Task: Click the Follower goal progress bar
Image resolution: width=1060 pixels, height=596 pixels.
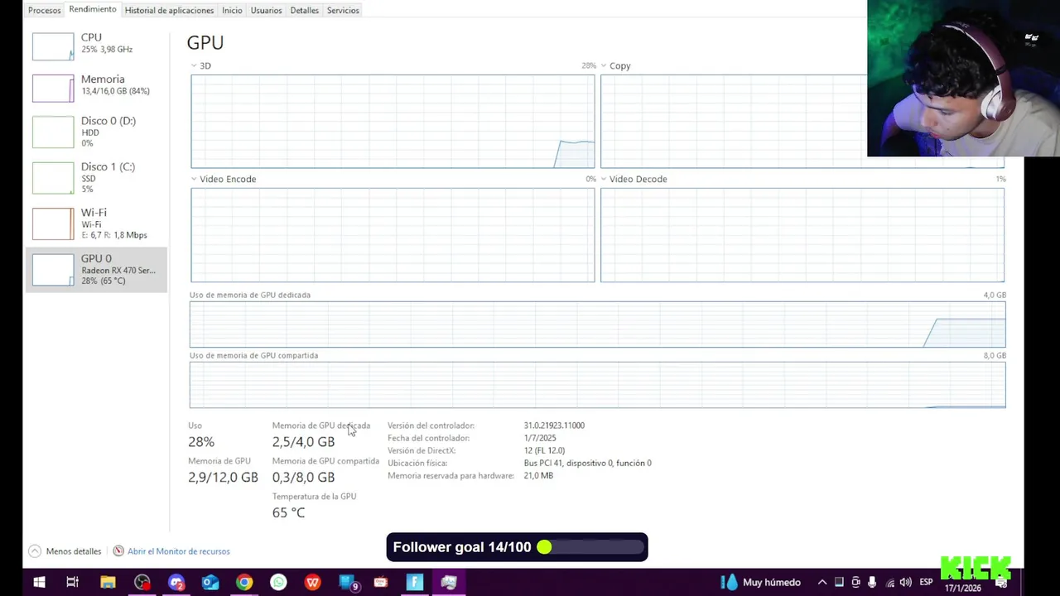Action: [x=590, y=547]
